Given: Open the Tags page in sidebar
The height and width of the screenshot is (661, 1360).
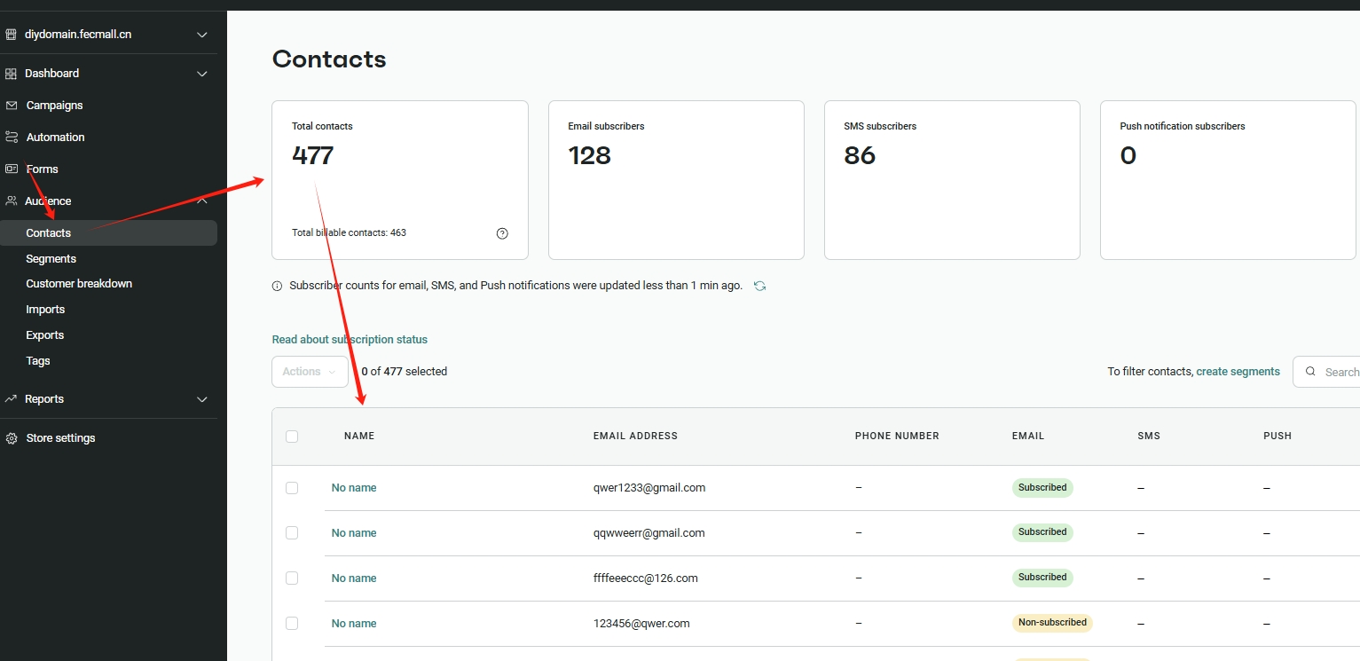Looking at the screenshot, I should (38, 361).
